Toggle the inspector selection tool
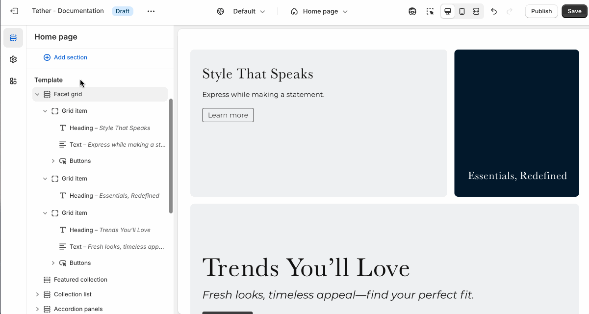 coord(430,11)
